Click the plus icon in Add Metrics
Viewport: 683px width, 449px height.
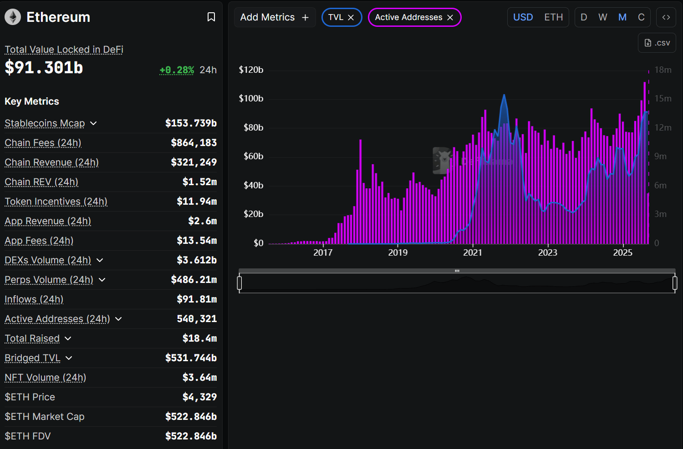[x=305, y=17]
